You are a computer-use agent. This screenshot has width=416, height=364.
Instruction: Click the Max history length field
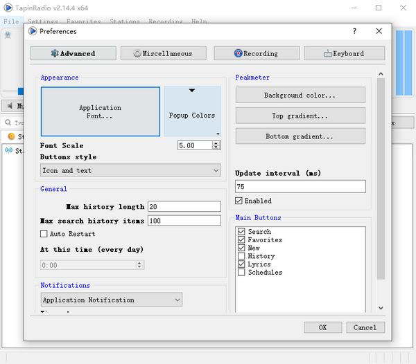(x=186, y=207)
